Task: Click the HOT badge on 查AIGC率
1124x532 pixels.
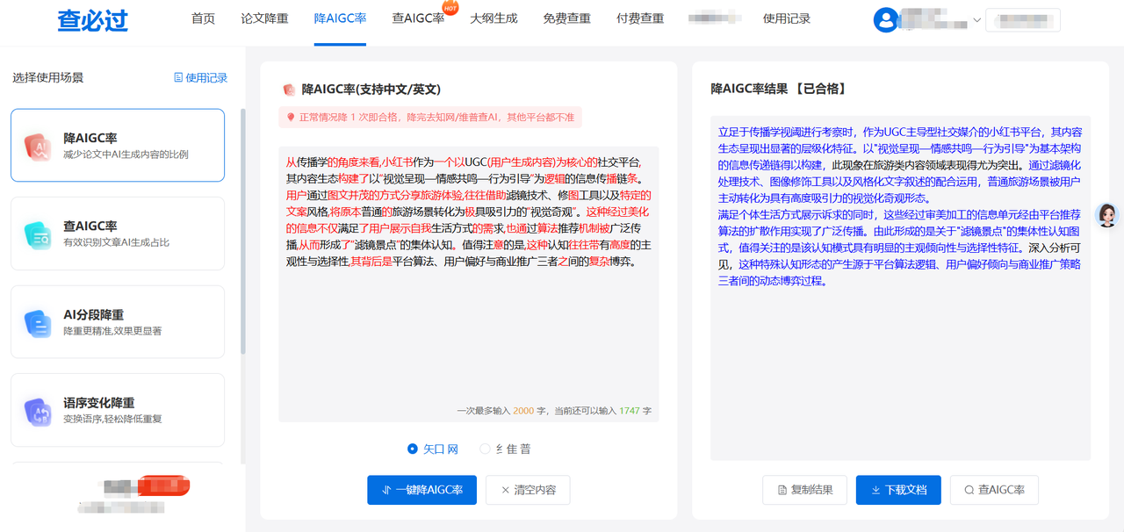Action: pyautogui.click(x=450, y=8)
